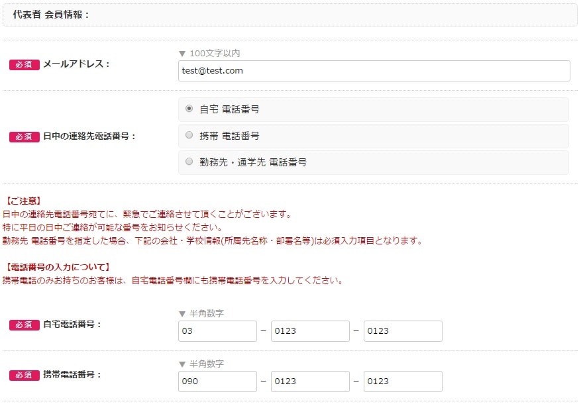The width and height of the screenshot is (585, 406).
Task: Click the メールアドレス email input field
Action: (x=374, y=71)
